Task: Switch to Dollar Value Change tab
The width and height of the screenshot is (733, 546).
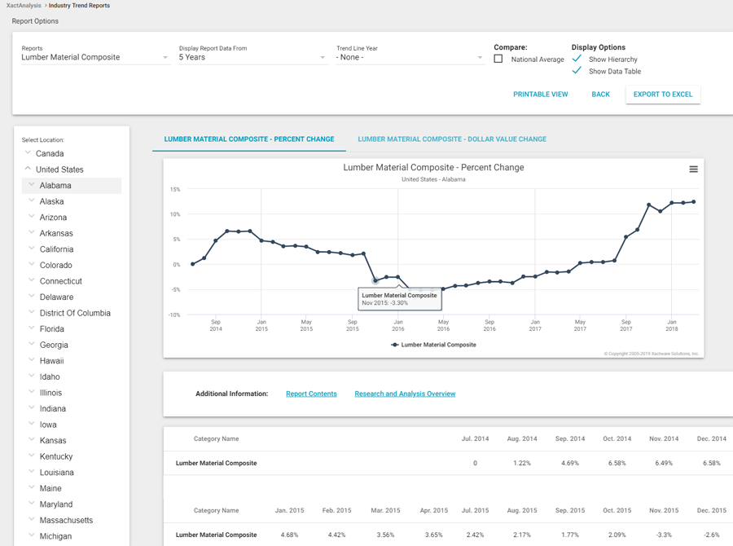Action: 452,139
